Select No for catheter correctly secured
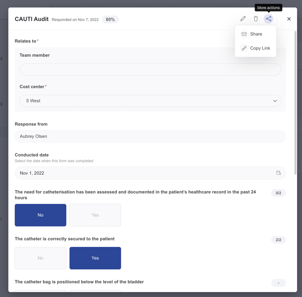This screenshot has height=297, width=302. (40, 258)
